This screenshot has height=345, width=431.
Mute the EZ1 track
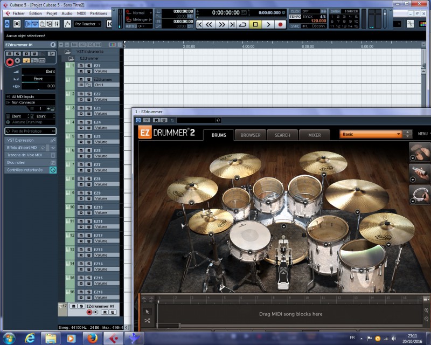(81, 65)
